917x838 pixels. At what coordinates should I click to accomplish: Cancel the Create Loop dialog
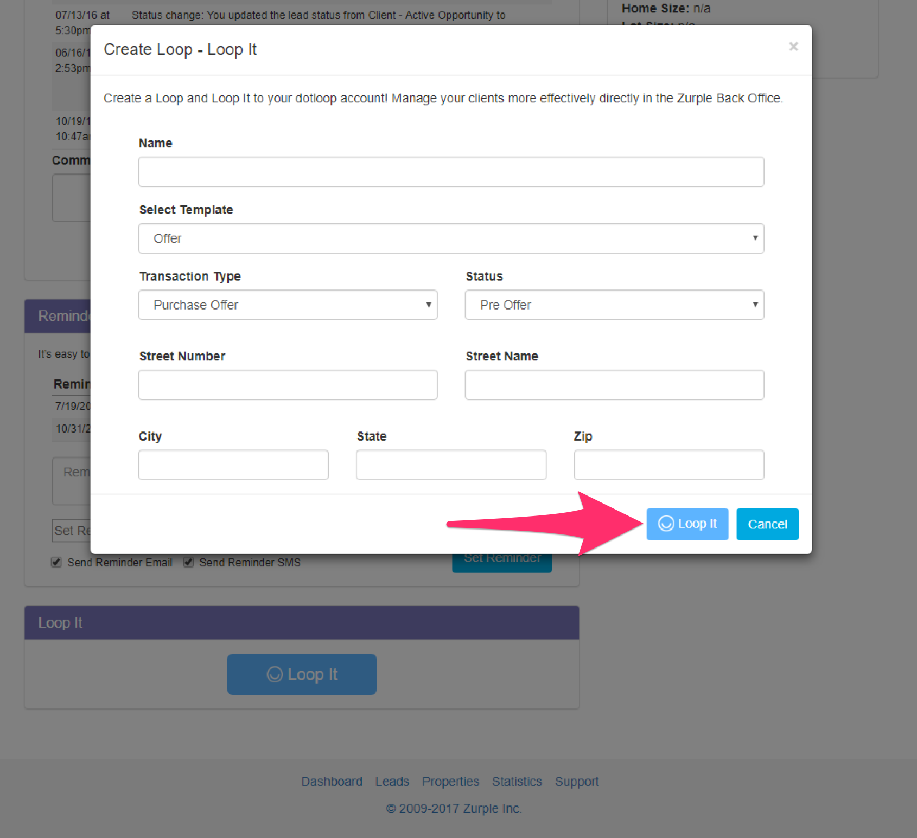767,524
